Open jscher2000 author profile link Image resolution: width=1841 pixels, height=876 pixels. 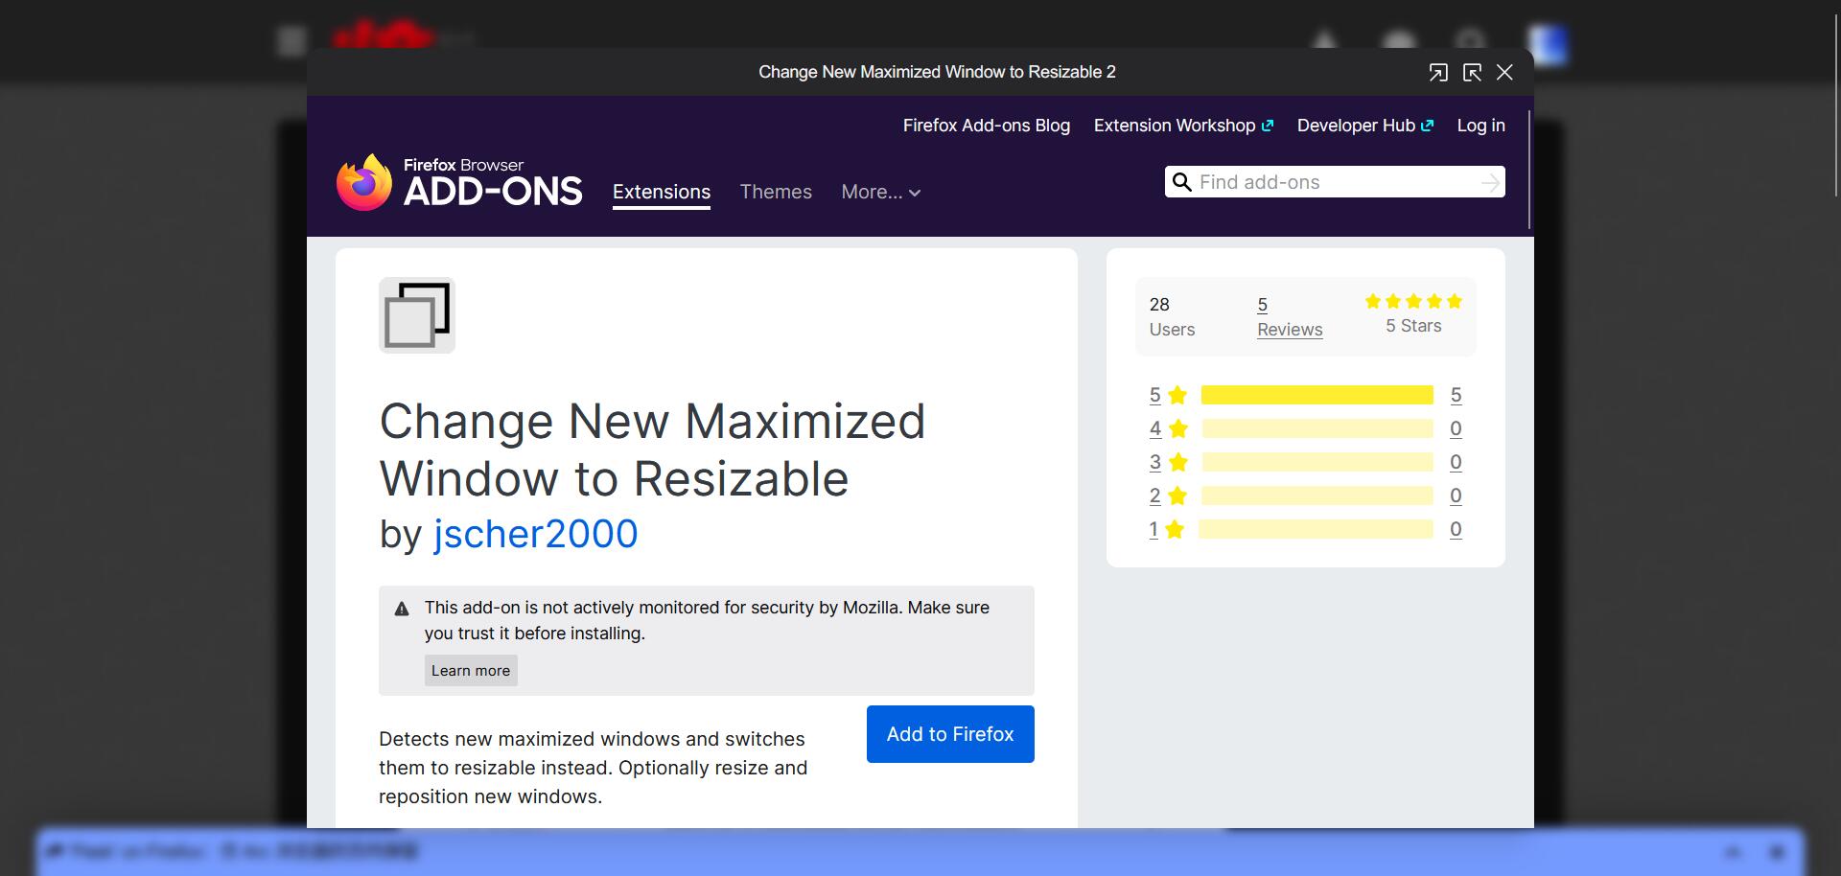[x=535, y=534]
